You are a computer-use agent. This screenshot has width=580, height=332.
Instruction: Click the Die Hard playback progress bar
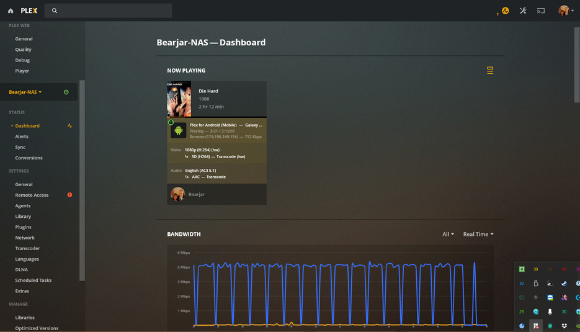216,117
